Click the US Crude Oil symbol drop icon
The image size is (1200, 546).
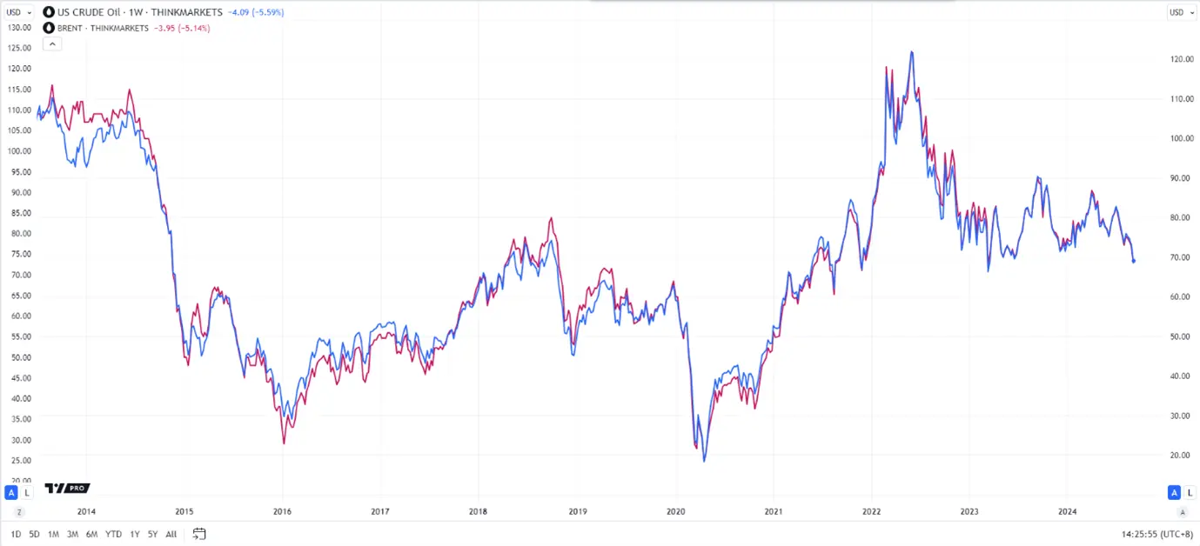click(48, 12)
